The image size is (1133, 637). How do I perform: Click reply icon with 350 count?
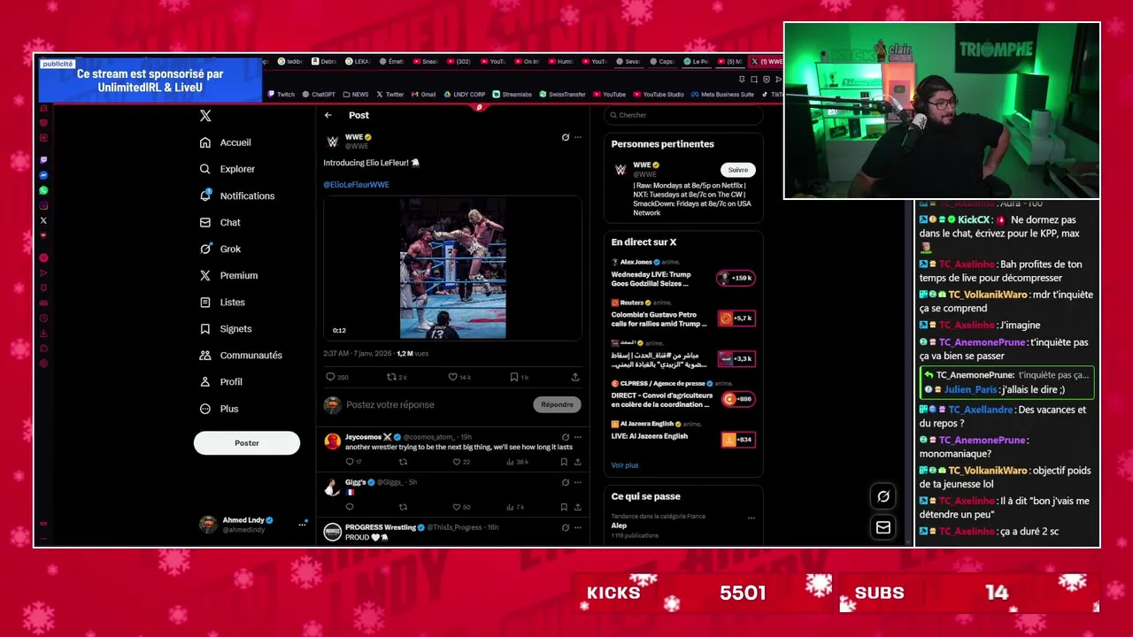tap(337, 377)
